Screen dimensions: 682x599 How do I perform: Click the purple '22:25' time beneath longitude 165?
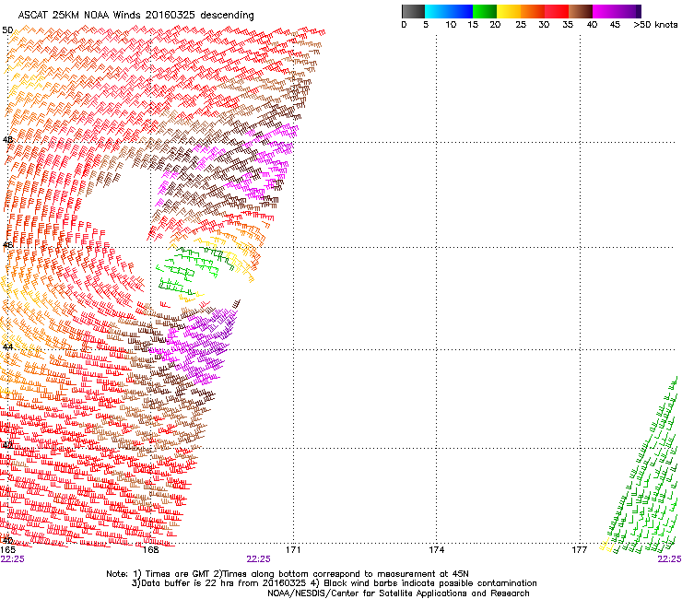(x=13, y=559)
